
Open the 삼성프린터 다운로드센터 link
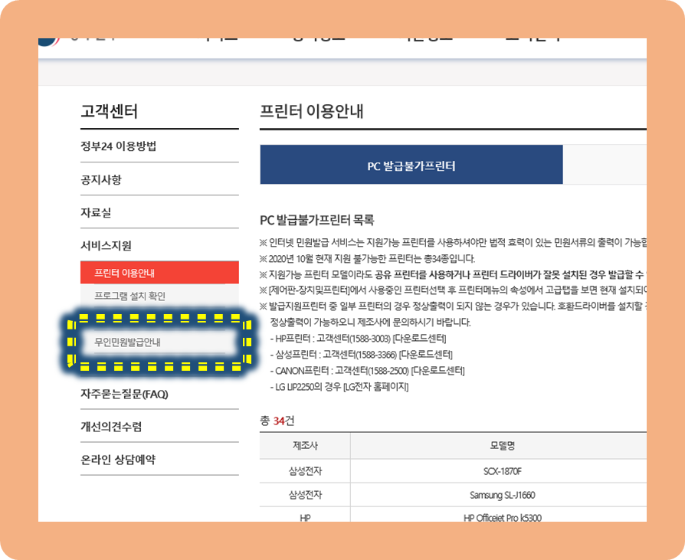click(x=425, y=355)
